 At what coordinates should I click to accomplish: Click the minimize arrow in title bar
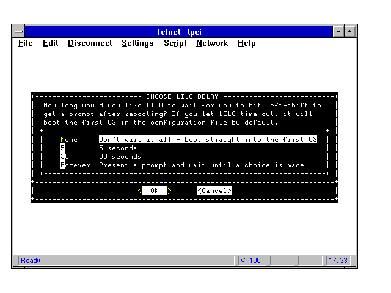coord(338,31)
